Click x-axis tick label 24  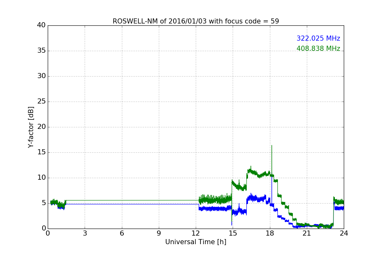(344, 233)
